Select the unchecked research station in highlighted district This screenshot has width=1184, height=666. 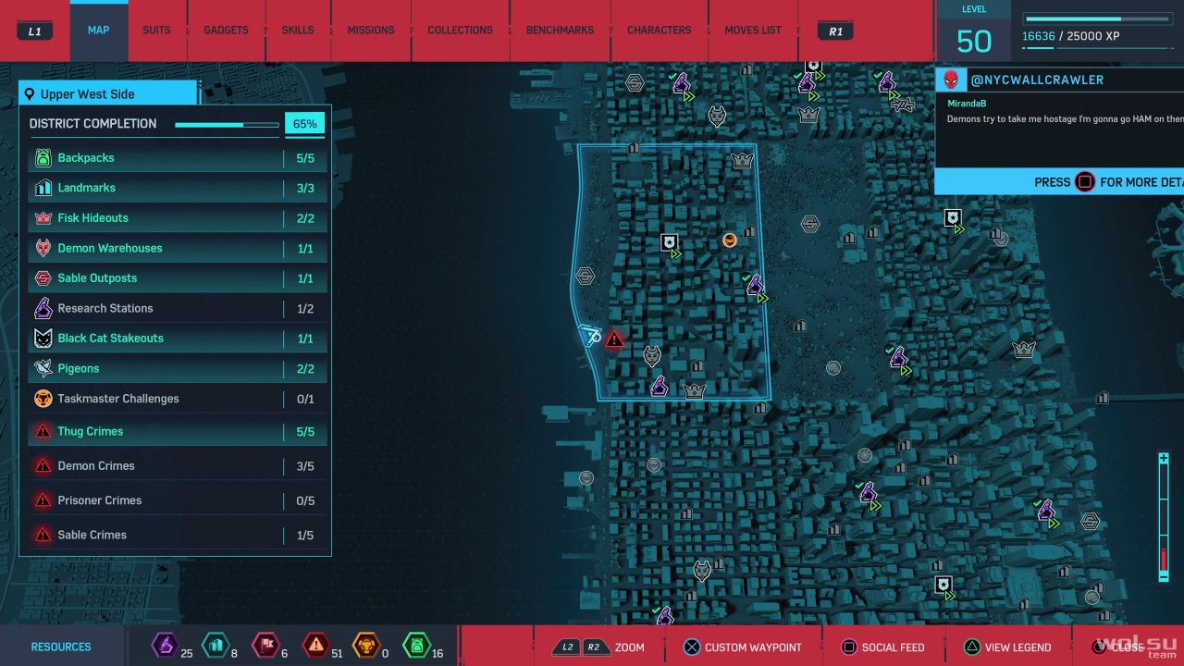[x=660, y=386]
